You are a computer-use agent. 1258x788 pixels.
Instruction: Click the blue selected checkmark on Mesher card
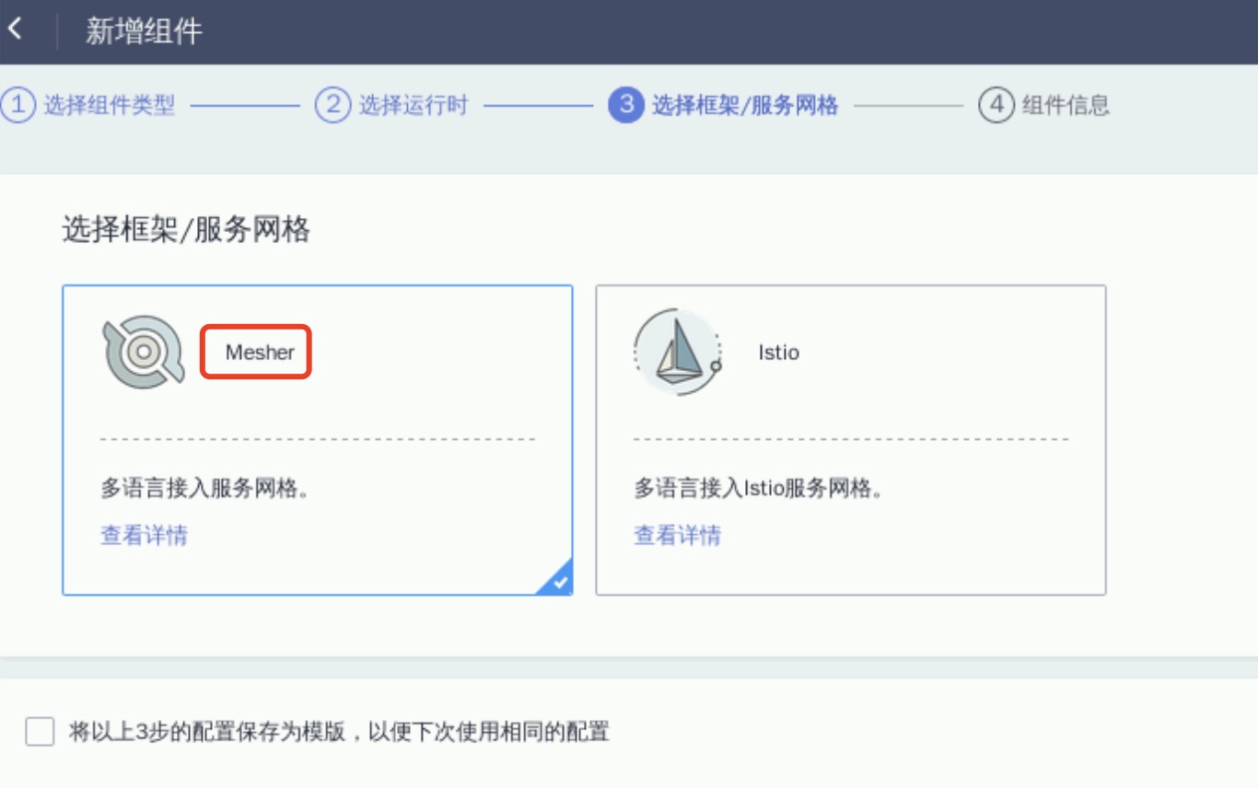(558, 582)
